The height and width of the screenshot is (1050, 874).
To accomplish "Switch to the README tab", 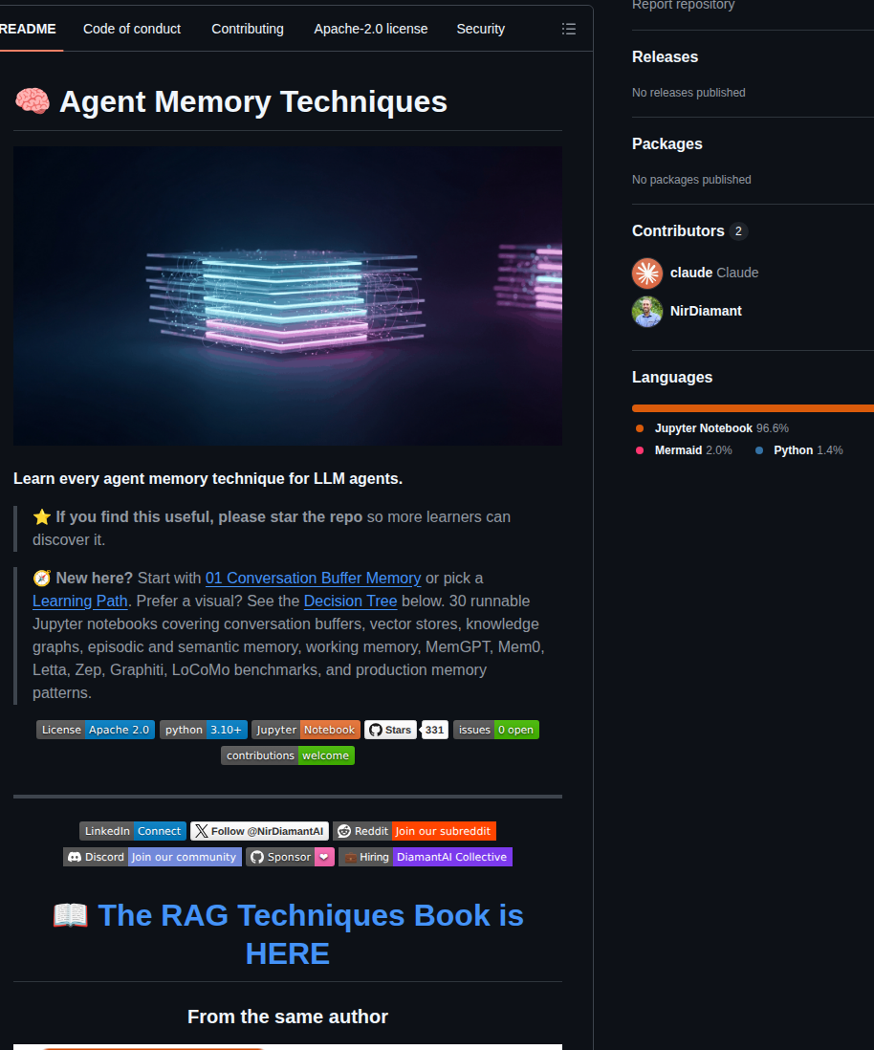I will tap(28, 29).
